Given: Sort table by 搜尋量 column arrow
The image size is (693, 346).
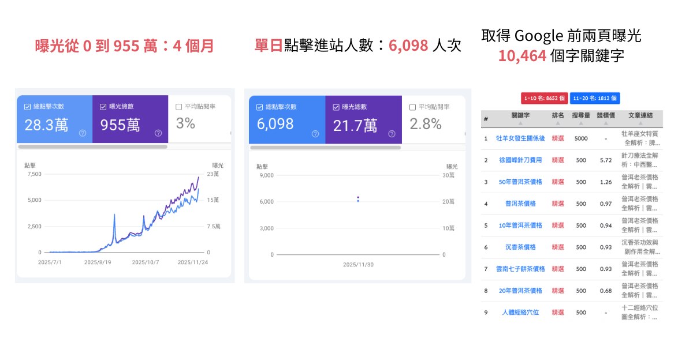Looking at the screenshot, I should pos(580,123).
